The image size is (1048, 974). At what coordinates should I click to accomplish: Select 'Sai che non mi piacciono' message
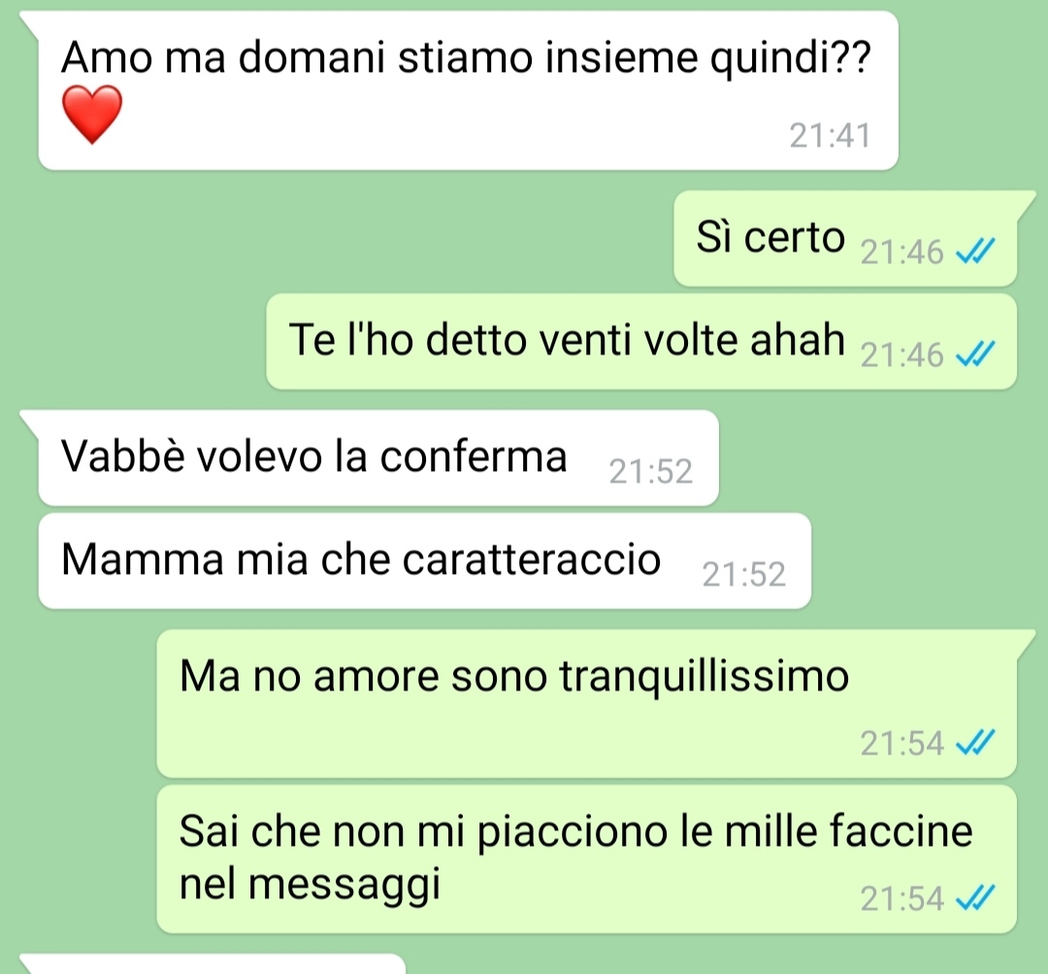(587, 859)
